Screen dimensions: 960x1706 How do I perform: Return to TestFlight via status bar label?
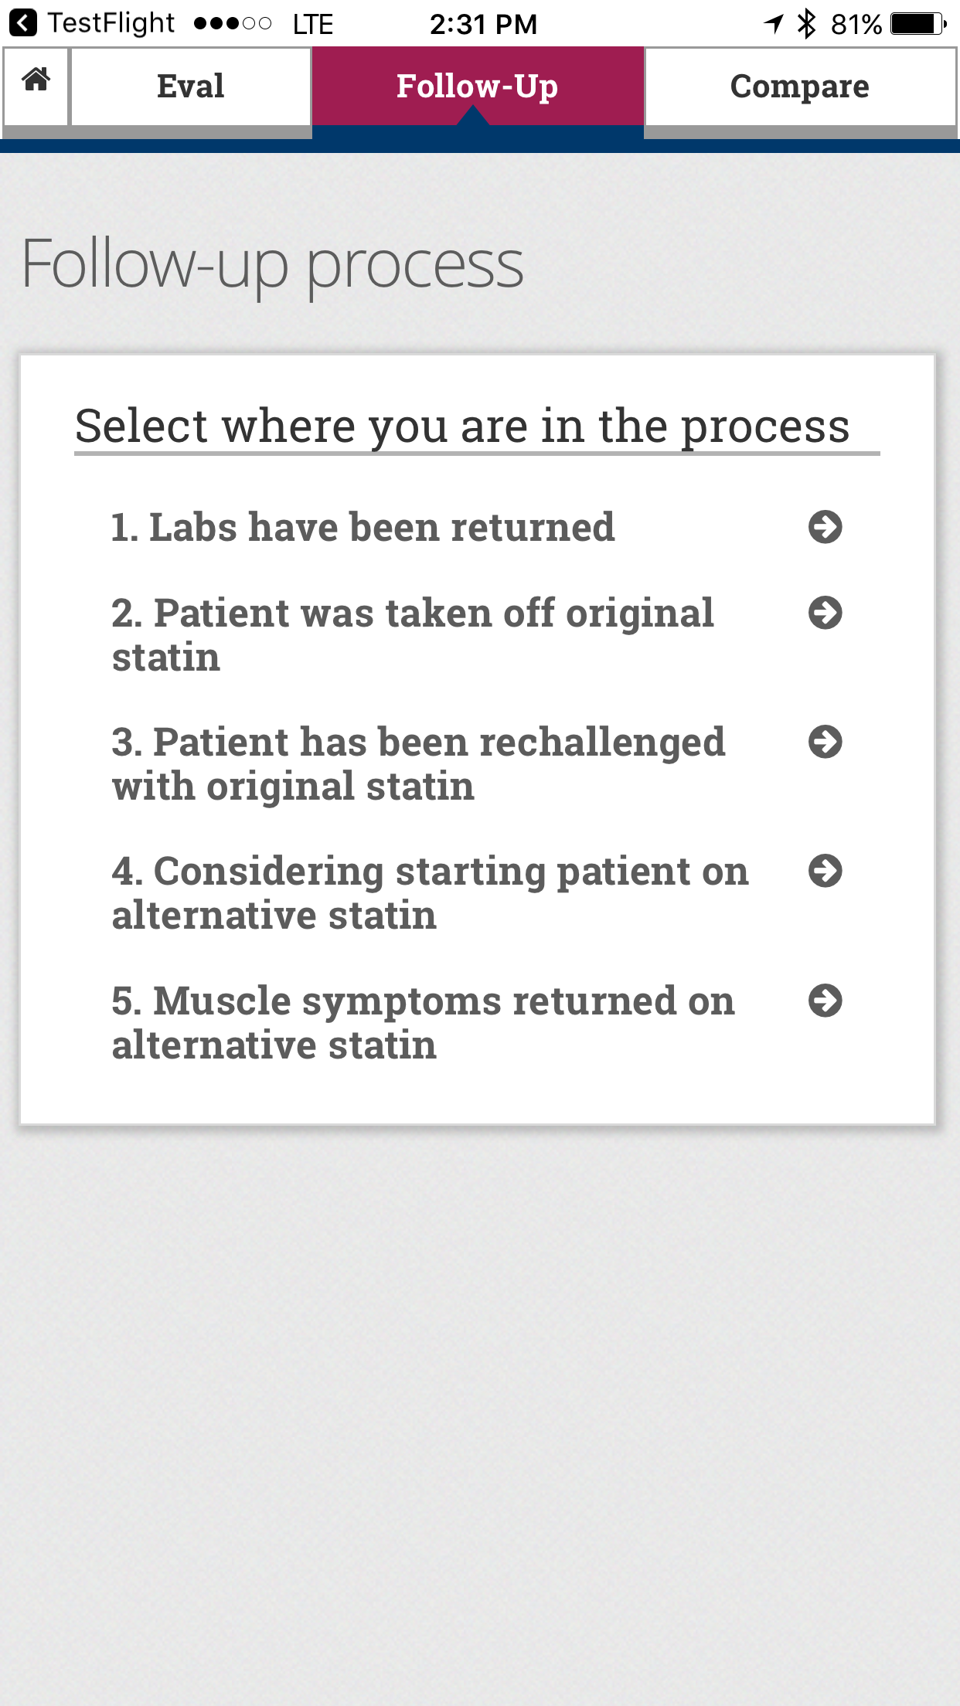pyautogui.click(x=111, y=23)
